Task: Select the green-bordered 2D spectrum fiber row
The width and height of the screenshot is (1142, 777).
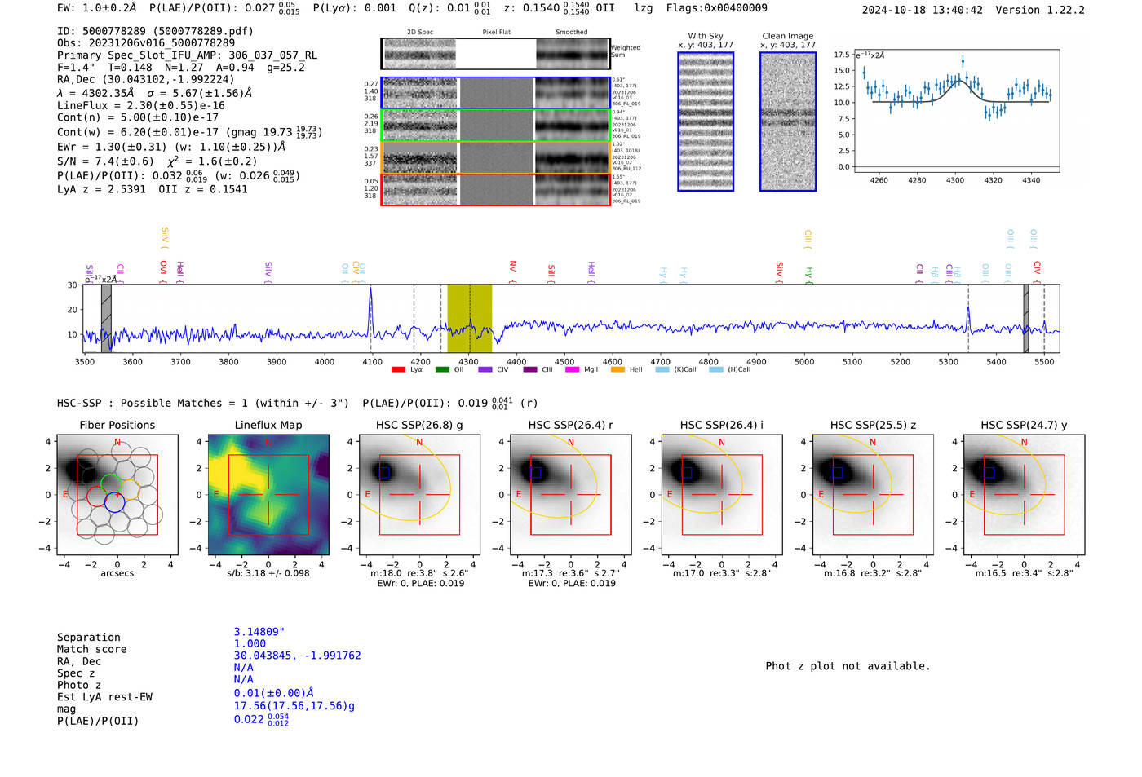Action: [496, 126]
